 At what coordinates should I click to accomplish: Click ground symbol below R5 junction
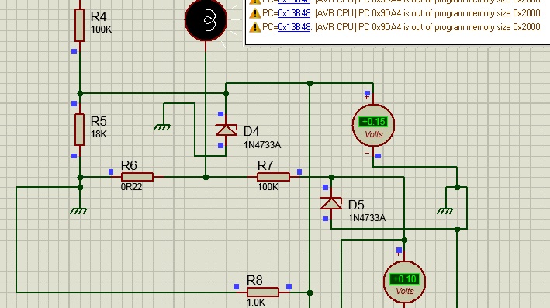coord(78,211)
